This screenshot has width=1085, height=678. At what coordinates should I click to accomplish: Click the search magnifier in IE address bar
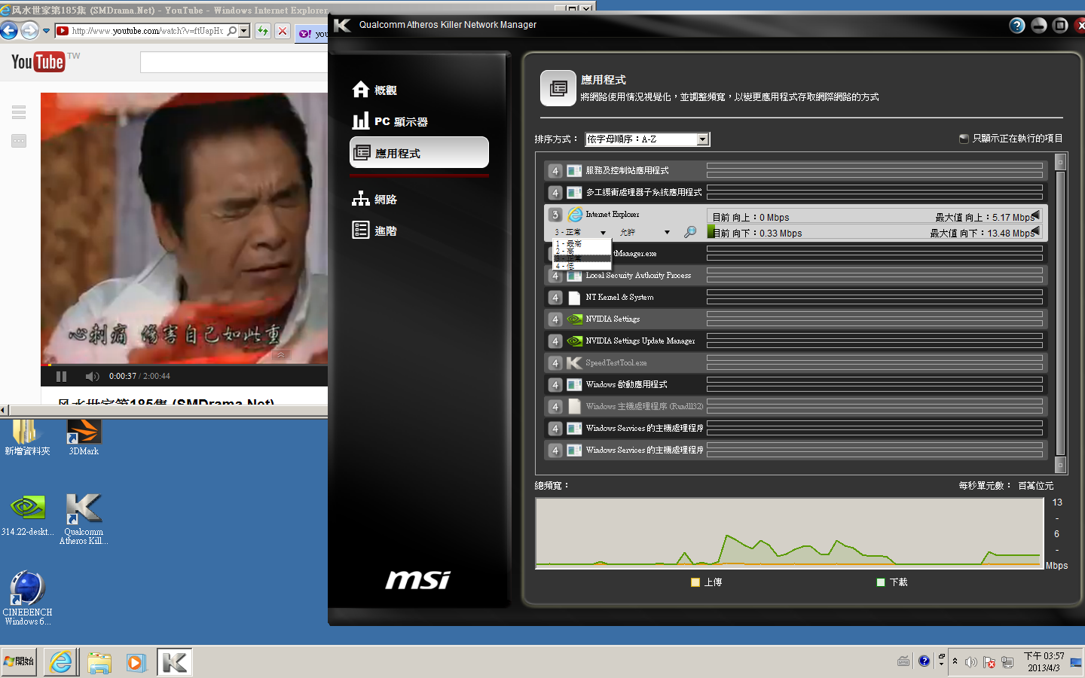(232, 31)
